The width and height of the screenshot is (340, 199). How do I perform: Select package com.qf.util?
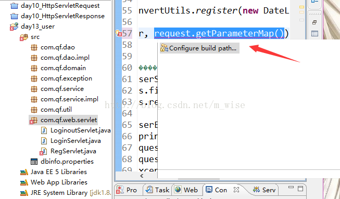coord(56,110)
